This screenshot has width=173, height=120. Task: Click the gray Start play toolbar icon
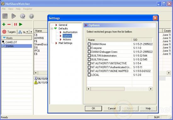click(x=14, y=16)
